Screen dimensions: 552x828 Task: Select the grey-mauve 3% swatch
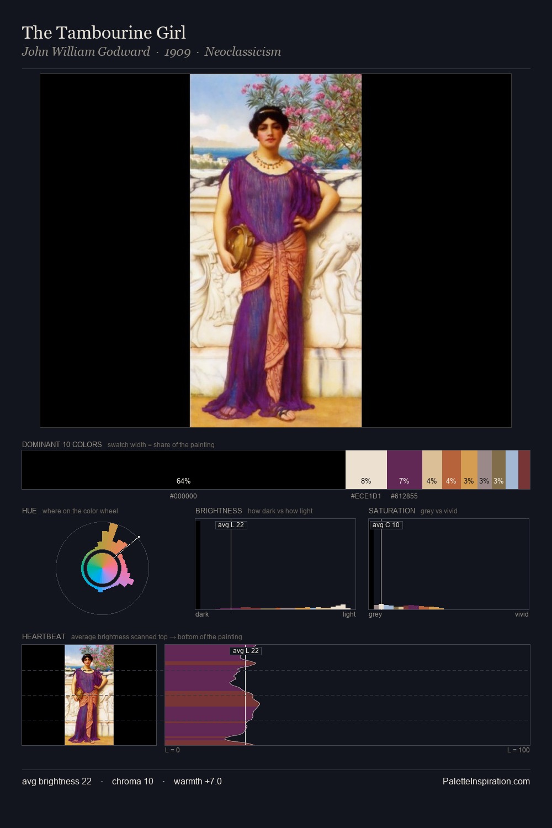click(485, 470)
